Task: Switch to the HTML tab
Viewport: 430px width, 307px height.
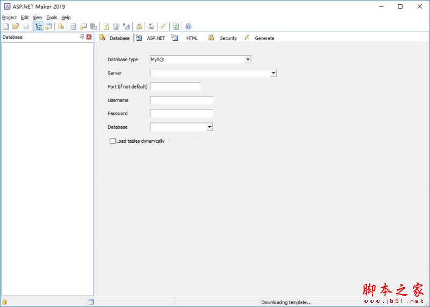Action: [184, 38]
